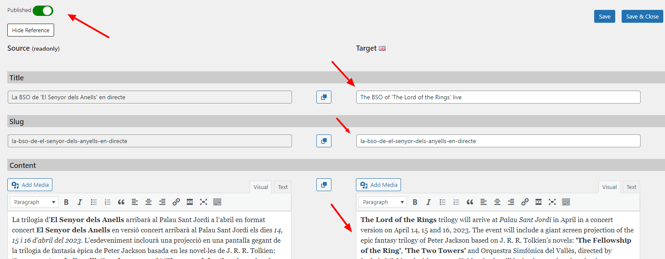
Task: Click the Save button
Action: pyautogui.click(x=604, y=16)
